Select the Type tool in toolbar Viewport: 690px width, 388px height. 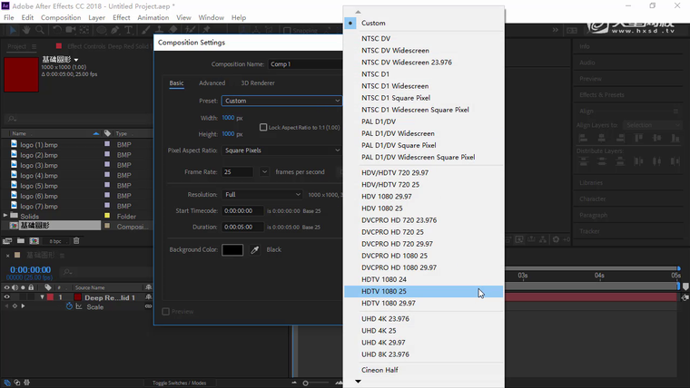(x=129, y=31)
